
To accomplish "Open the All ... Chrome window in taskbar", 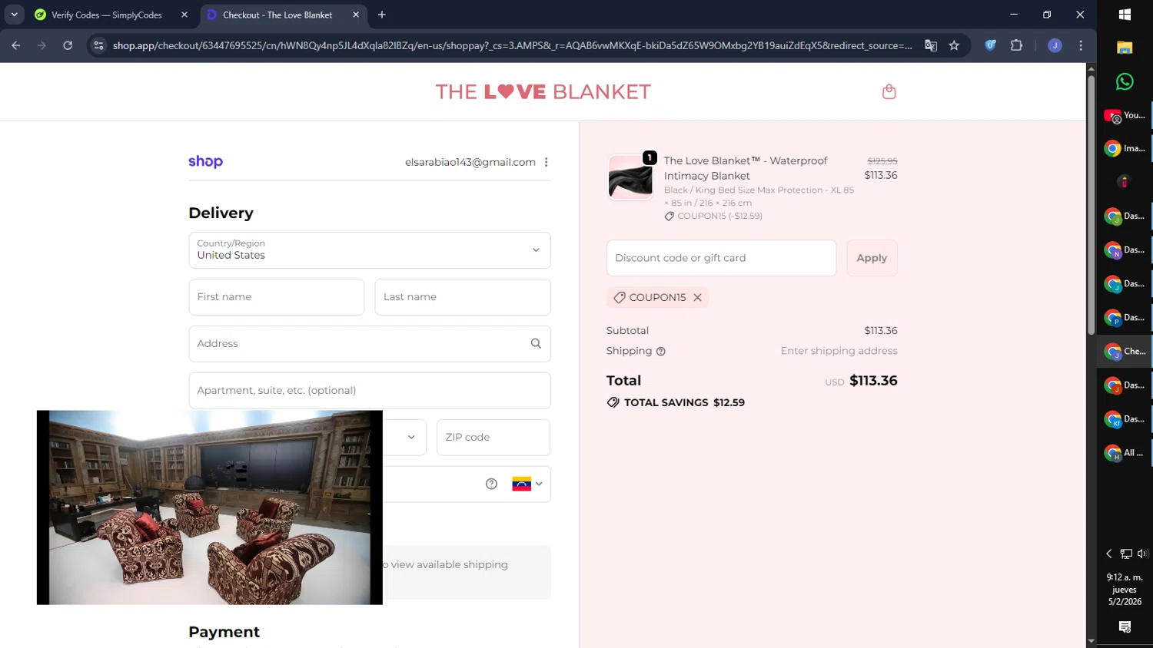I will coord(1125,453).
